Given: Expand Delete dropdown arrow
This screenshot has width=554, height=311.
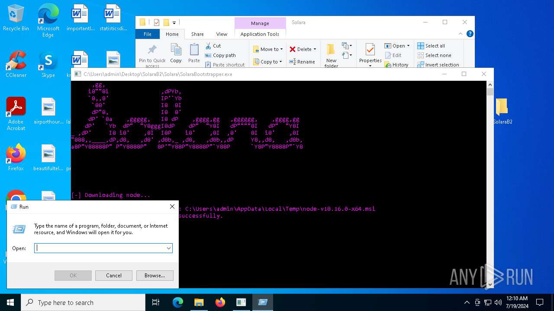Looking at the screenshot, I should 315,49.
